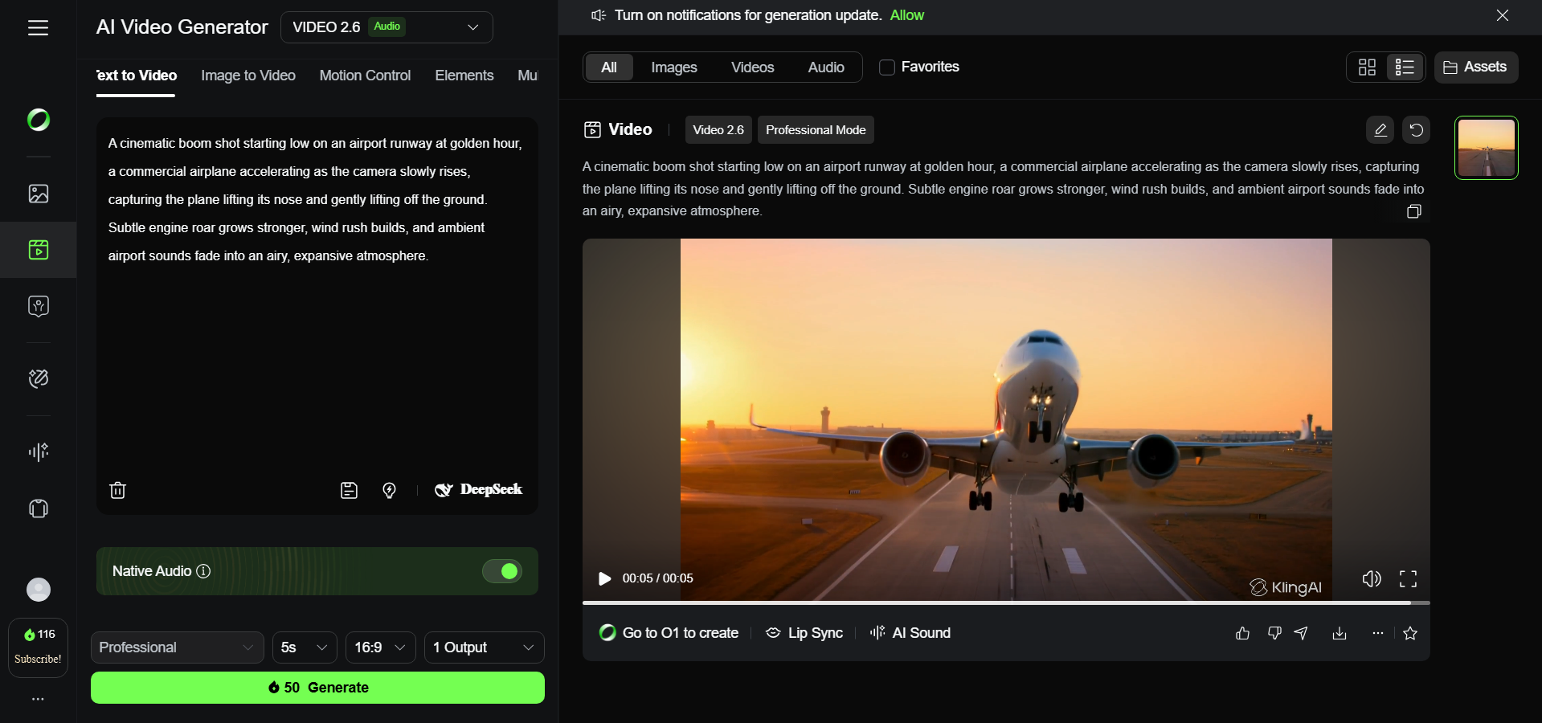The image size is (1542, 723).
Task: Click the Generate button
Action: click(x=317, y=688)
